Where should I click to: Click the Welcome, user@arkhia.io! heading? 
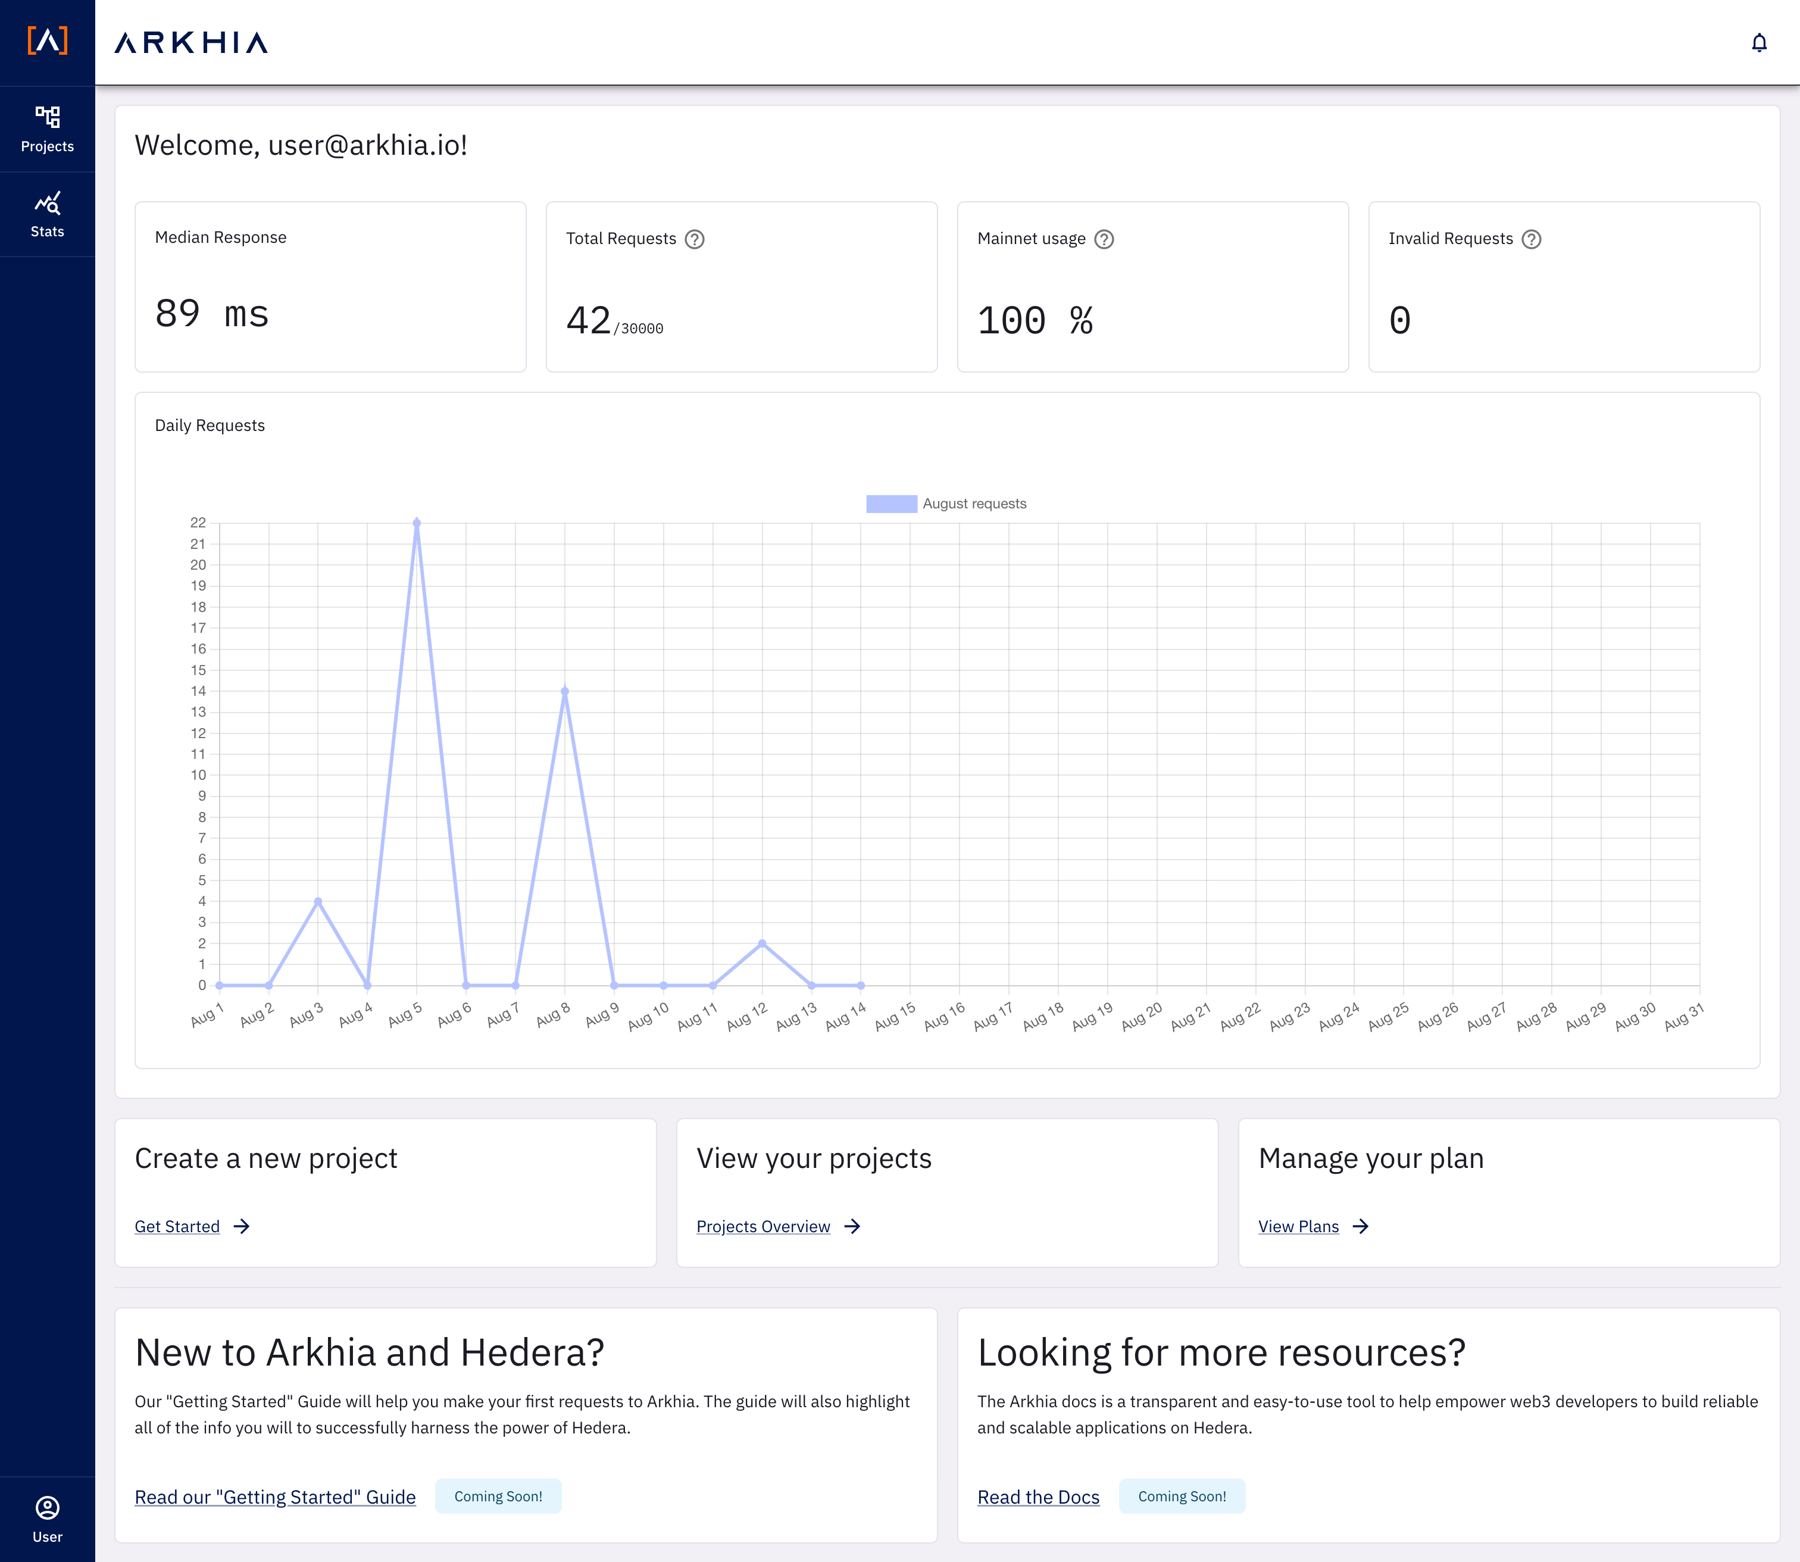click(x=301, y=145)
